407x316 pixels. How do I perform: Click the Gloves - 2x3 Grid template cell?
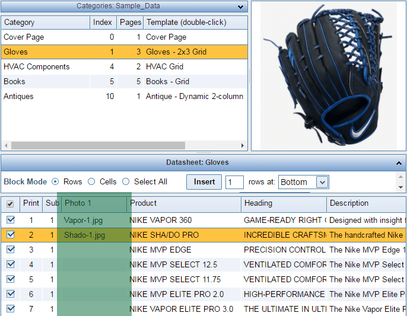(x=195, y=52)
